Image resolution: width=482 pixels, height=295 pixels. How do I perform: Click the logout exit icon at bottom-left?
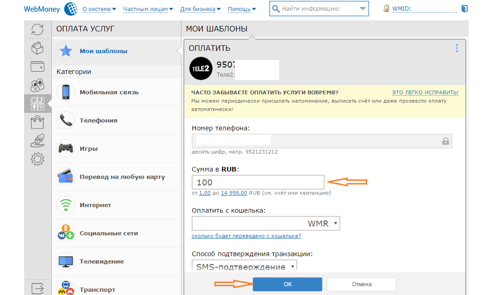click(x=38, y=288)
